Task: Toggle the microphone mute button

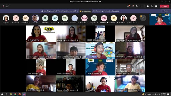Action: [x=152, y=6]
